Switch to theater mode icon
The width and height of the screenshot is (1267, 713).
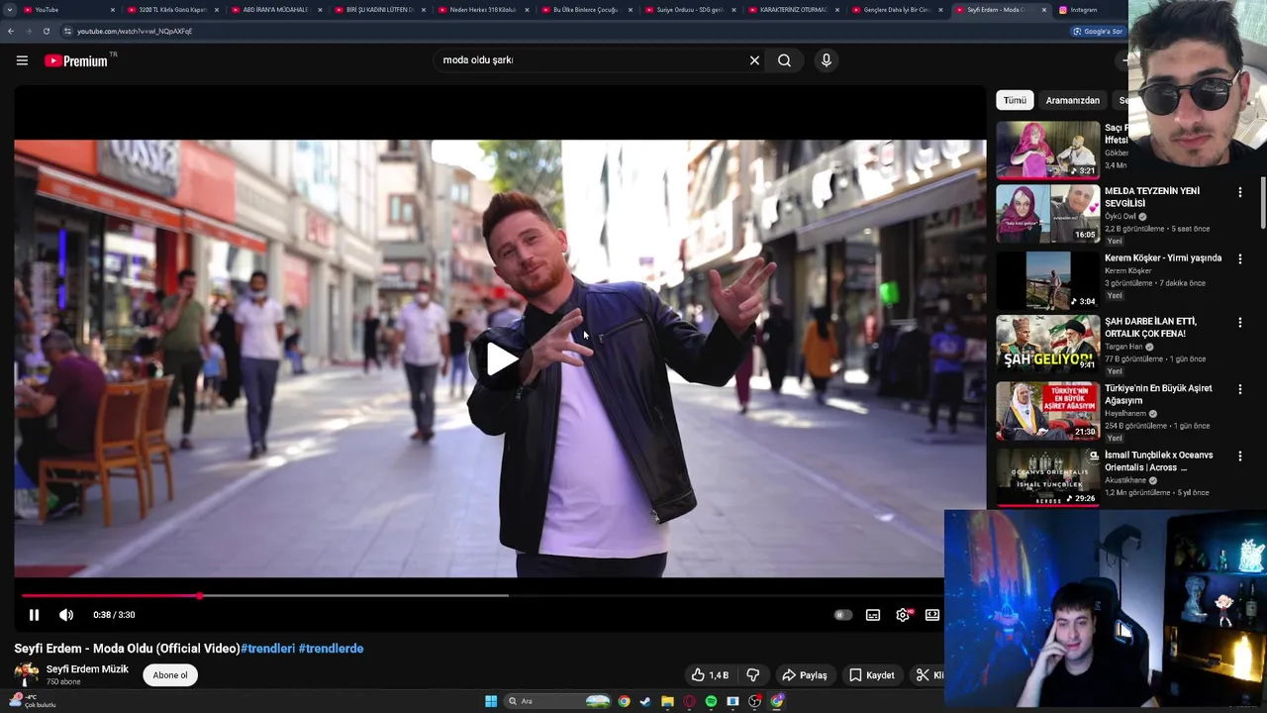[932, 615]
